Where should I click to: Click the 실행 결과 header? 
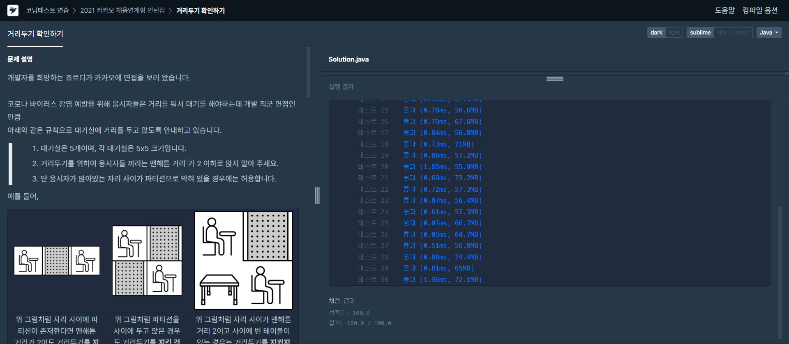tap(341, 87)
